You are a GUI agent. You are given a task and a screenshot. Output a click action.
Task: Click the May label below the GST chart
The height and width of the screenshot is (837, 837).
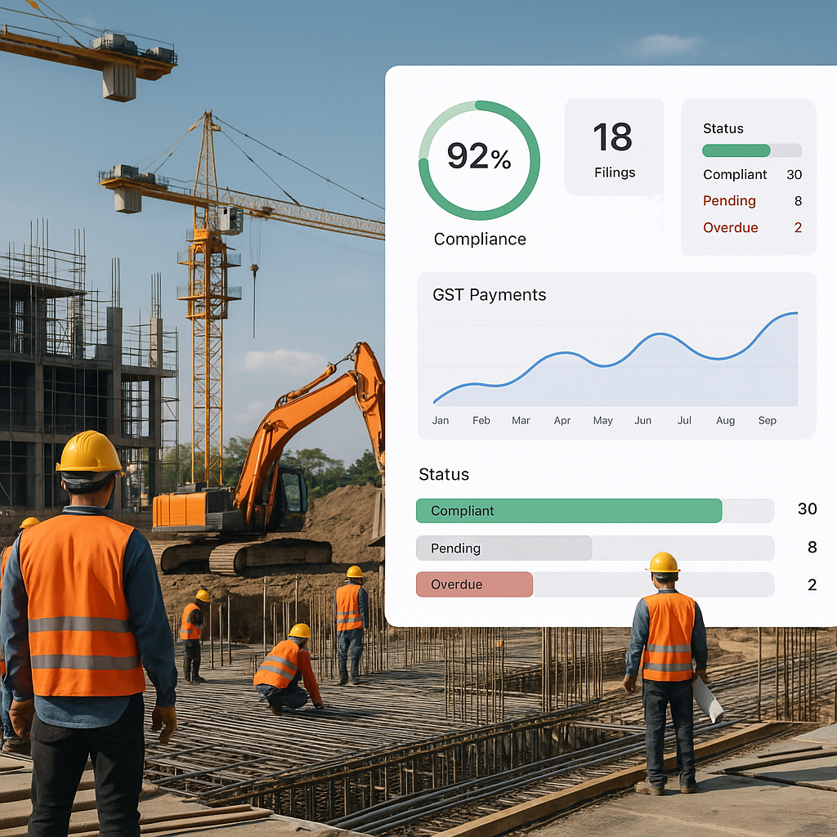(x=602, y=420)
